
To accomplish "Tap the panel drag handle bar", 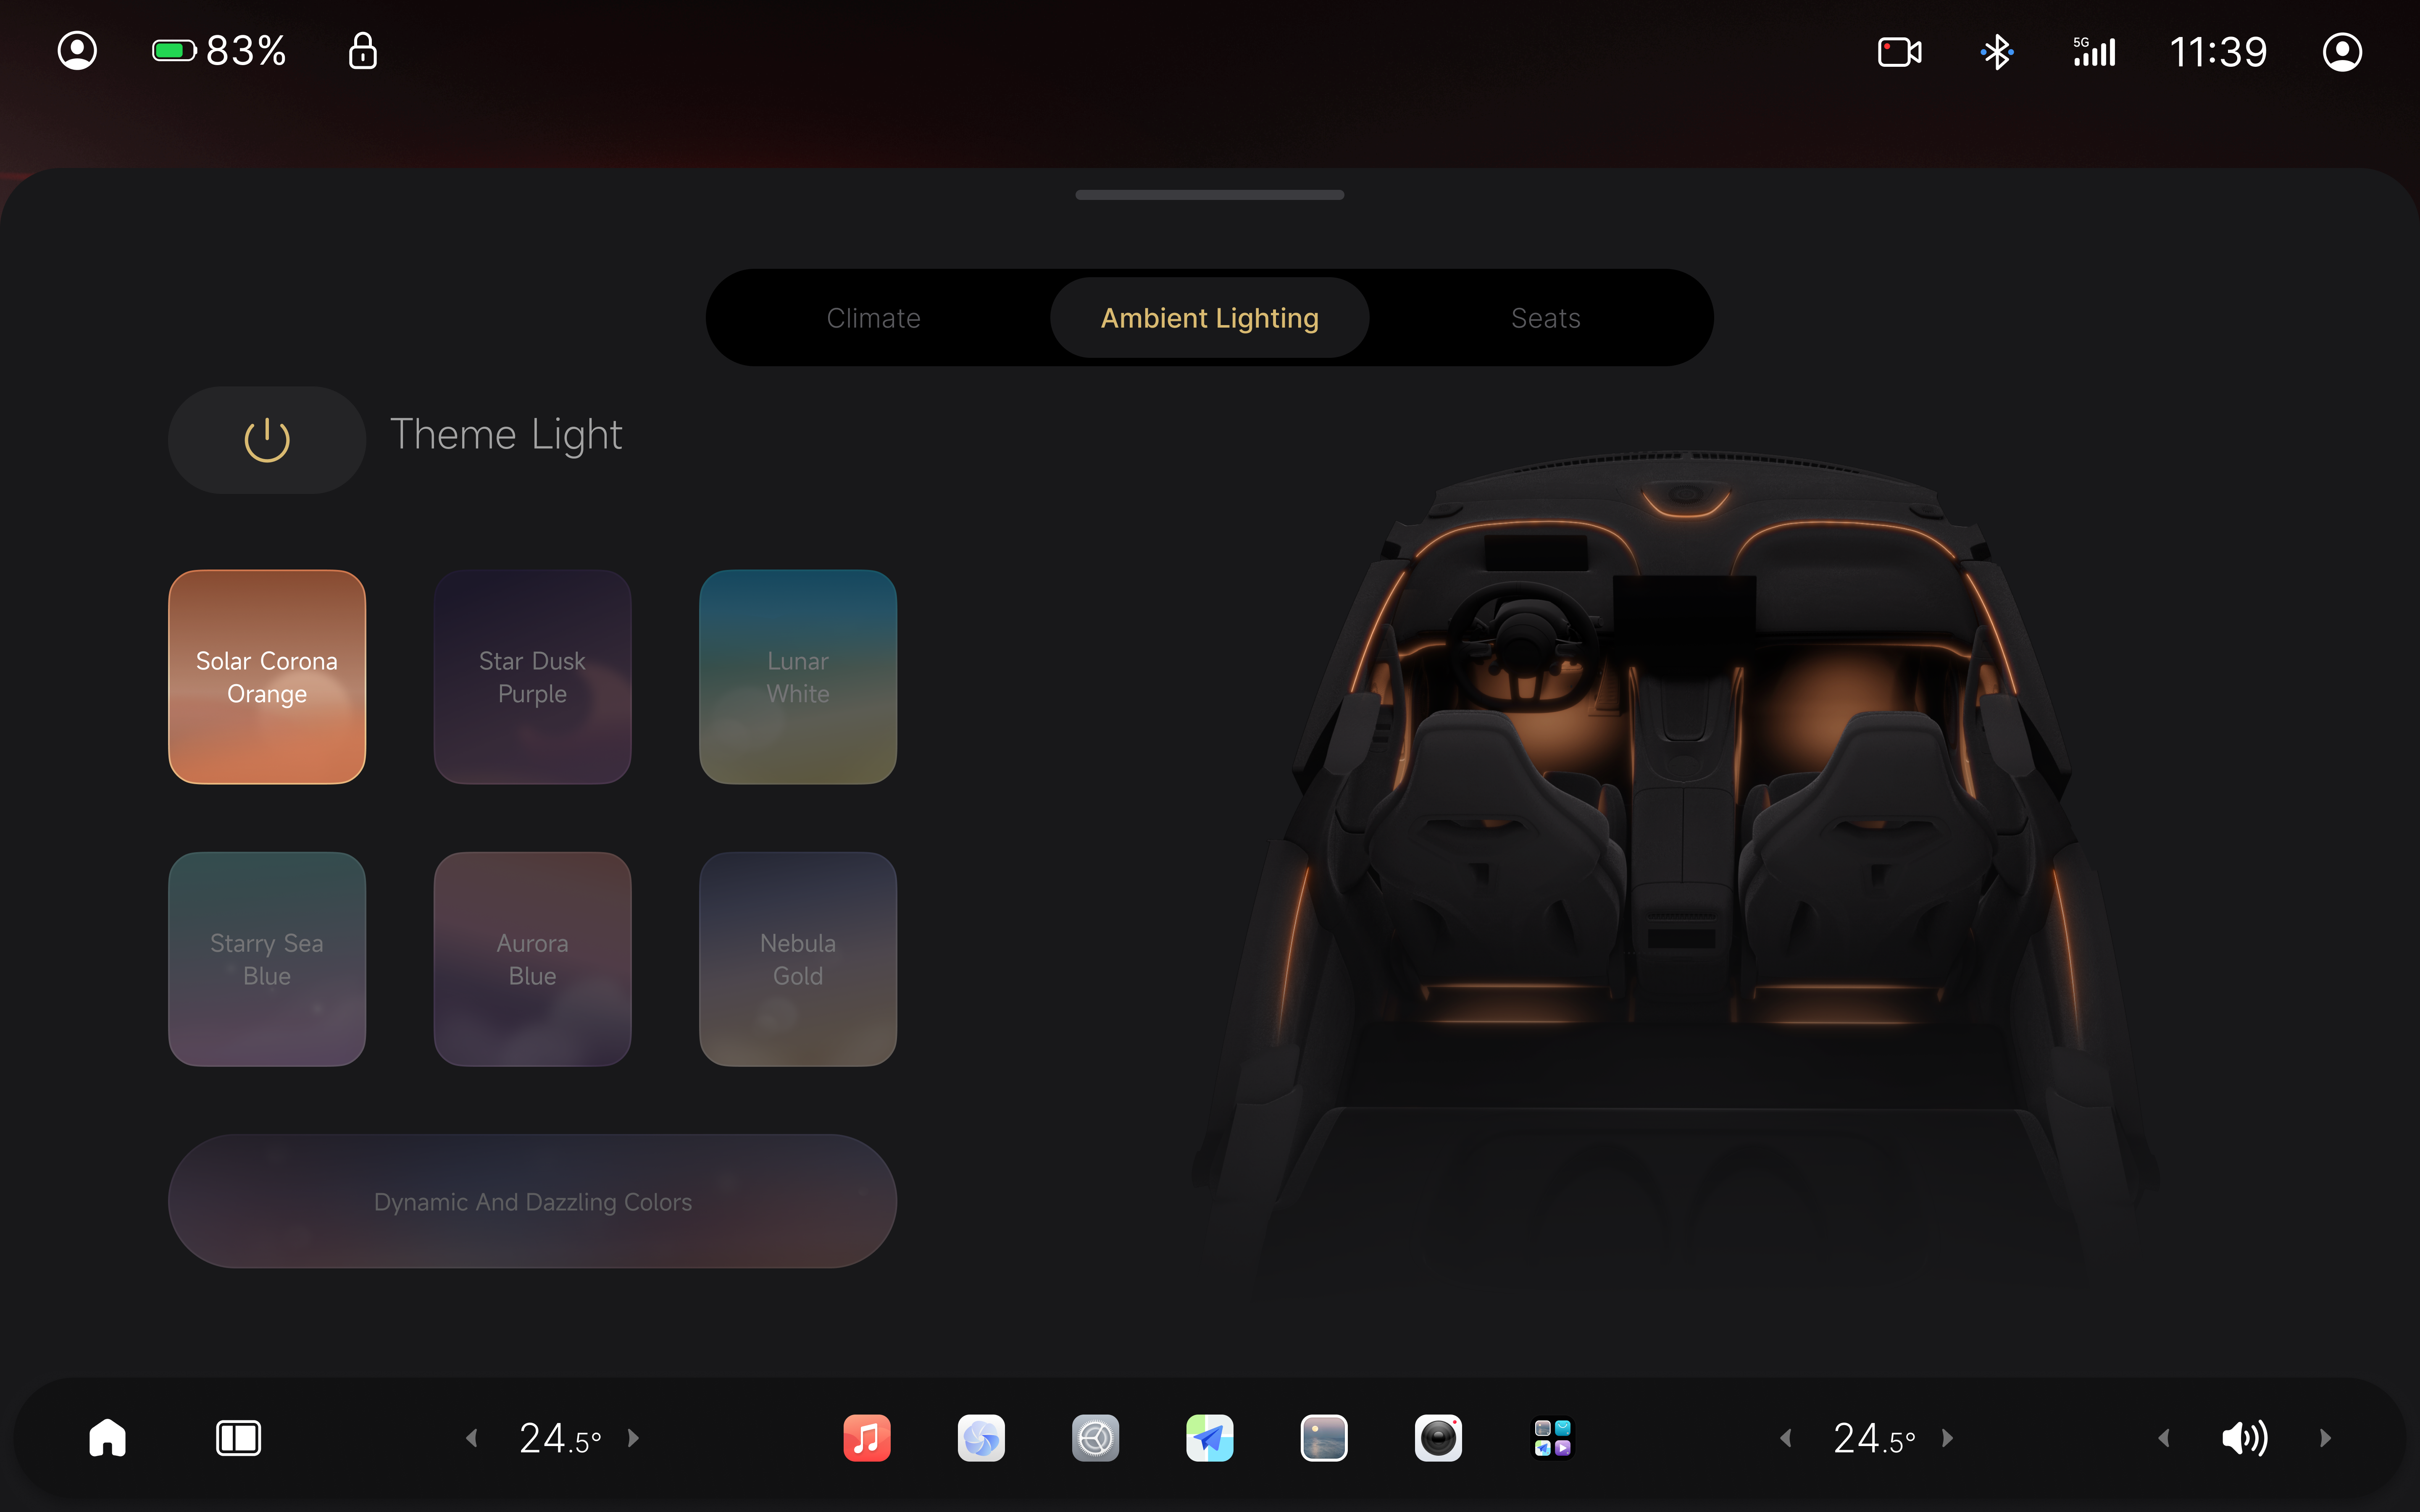I will tap(1210, 195).
